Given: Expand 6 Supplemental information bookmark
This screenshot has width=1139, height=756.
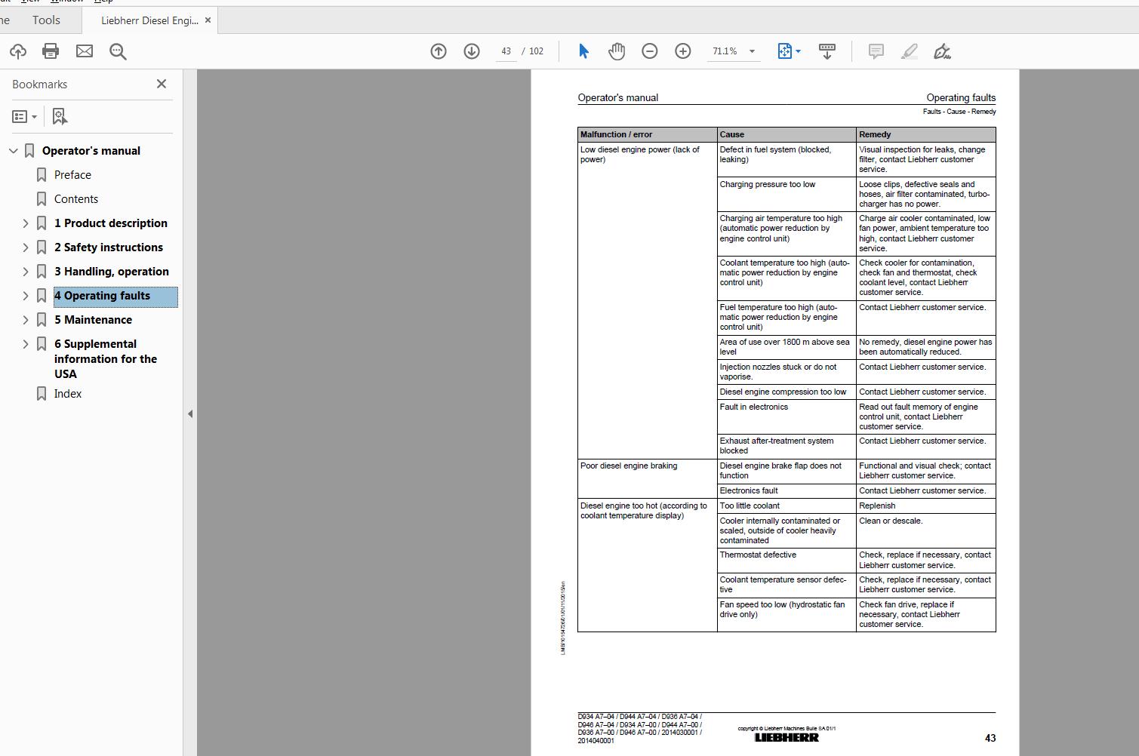Looking at the screenshot, I should (x=26, y=344).
